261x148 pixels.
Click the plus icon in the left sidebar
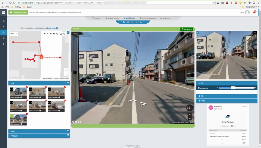point(3,27)
